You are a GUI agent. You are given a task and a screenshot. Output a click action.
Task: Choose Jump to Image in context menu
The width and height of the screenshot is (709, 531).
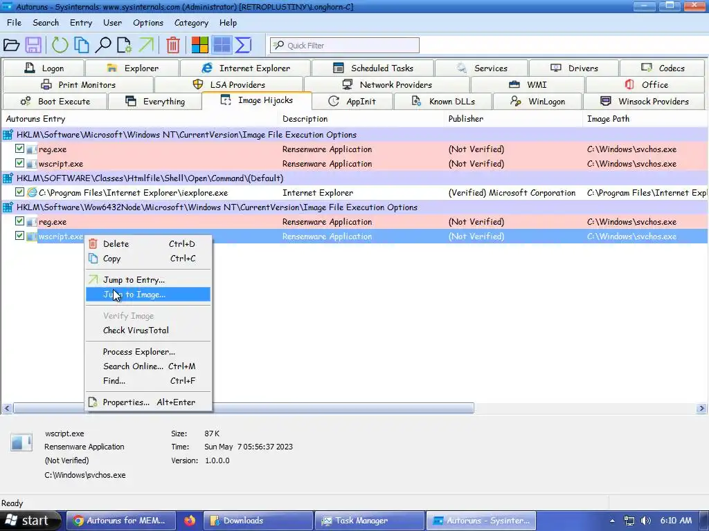click(x=148, y=295)
